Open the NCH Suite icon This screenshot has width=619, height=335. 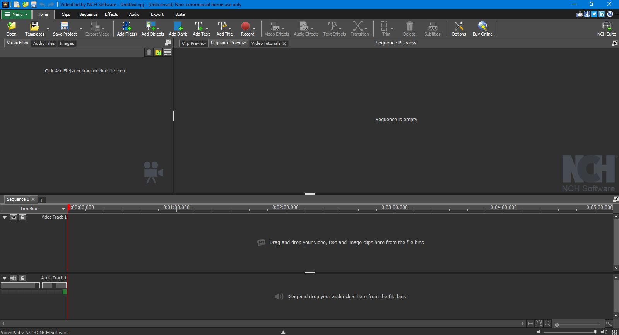click(x=607, y=26)
